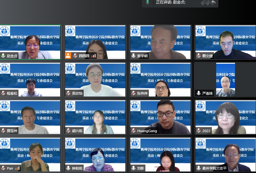The height and width of the screenshot is (173, 256).
Task: Click the curved arrow icon in the speaking bar
Action: pos(213,2)
